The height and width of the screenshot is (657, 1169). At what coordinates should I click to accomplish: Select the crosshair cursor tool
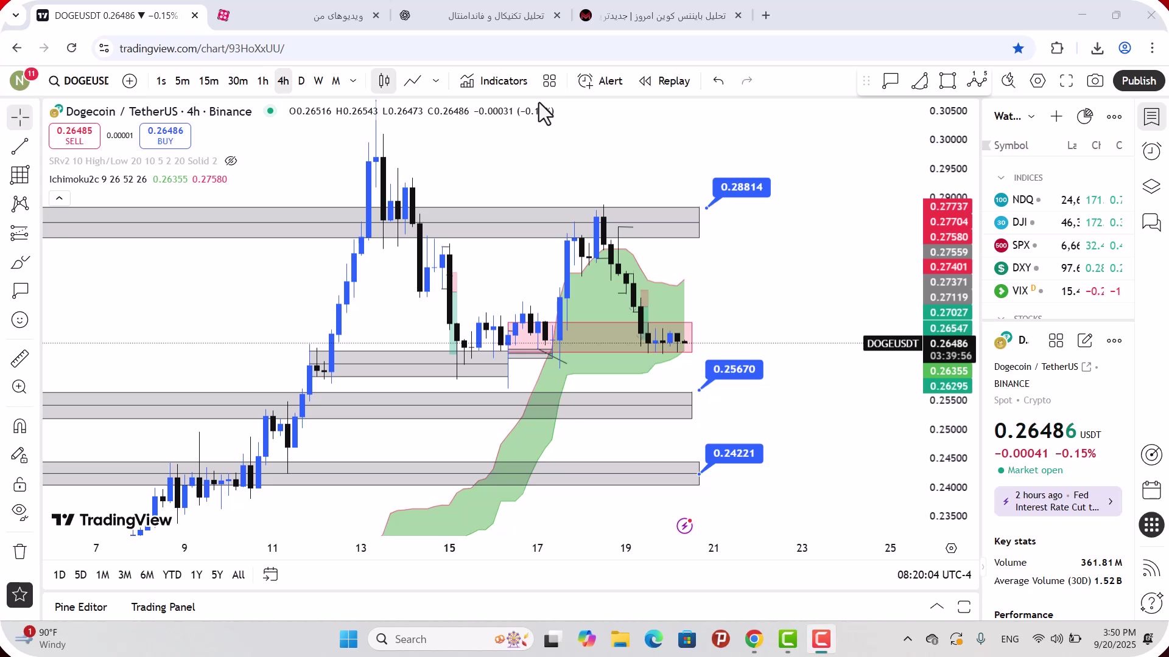(x=20, y=117)
